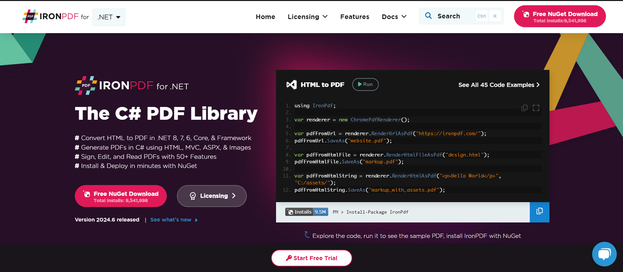This screenshot has height=272, width=623.
Task: Expand the Licensing menu in navbar
Action: 308,17
